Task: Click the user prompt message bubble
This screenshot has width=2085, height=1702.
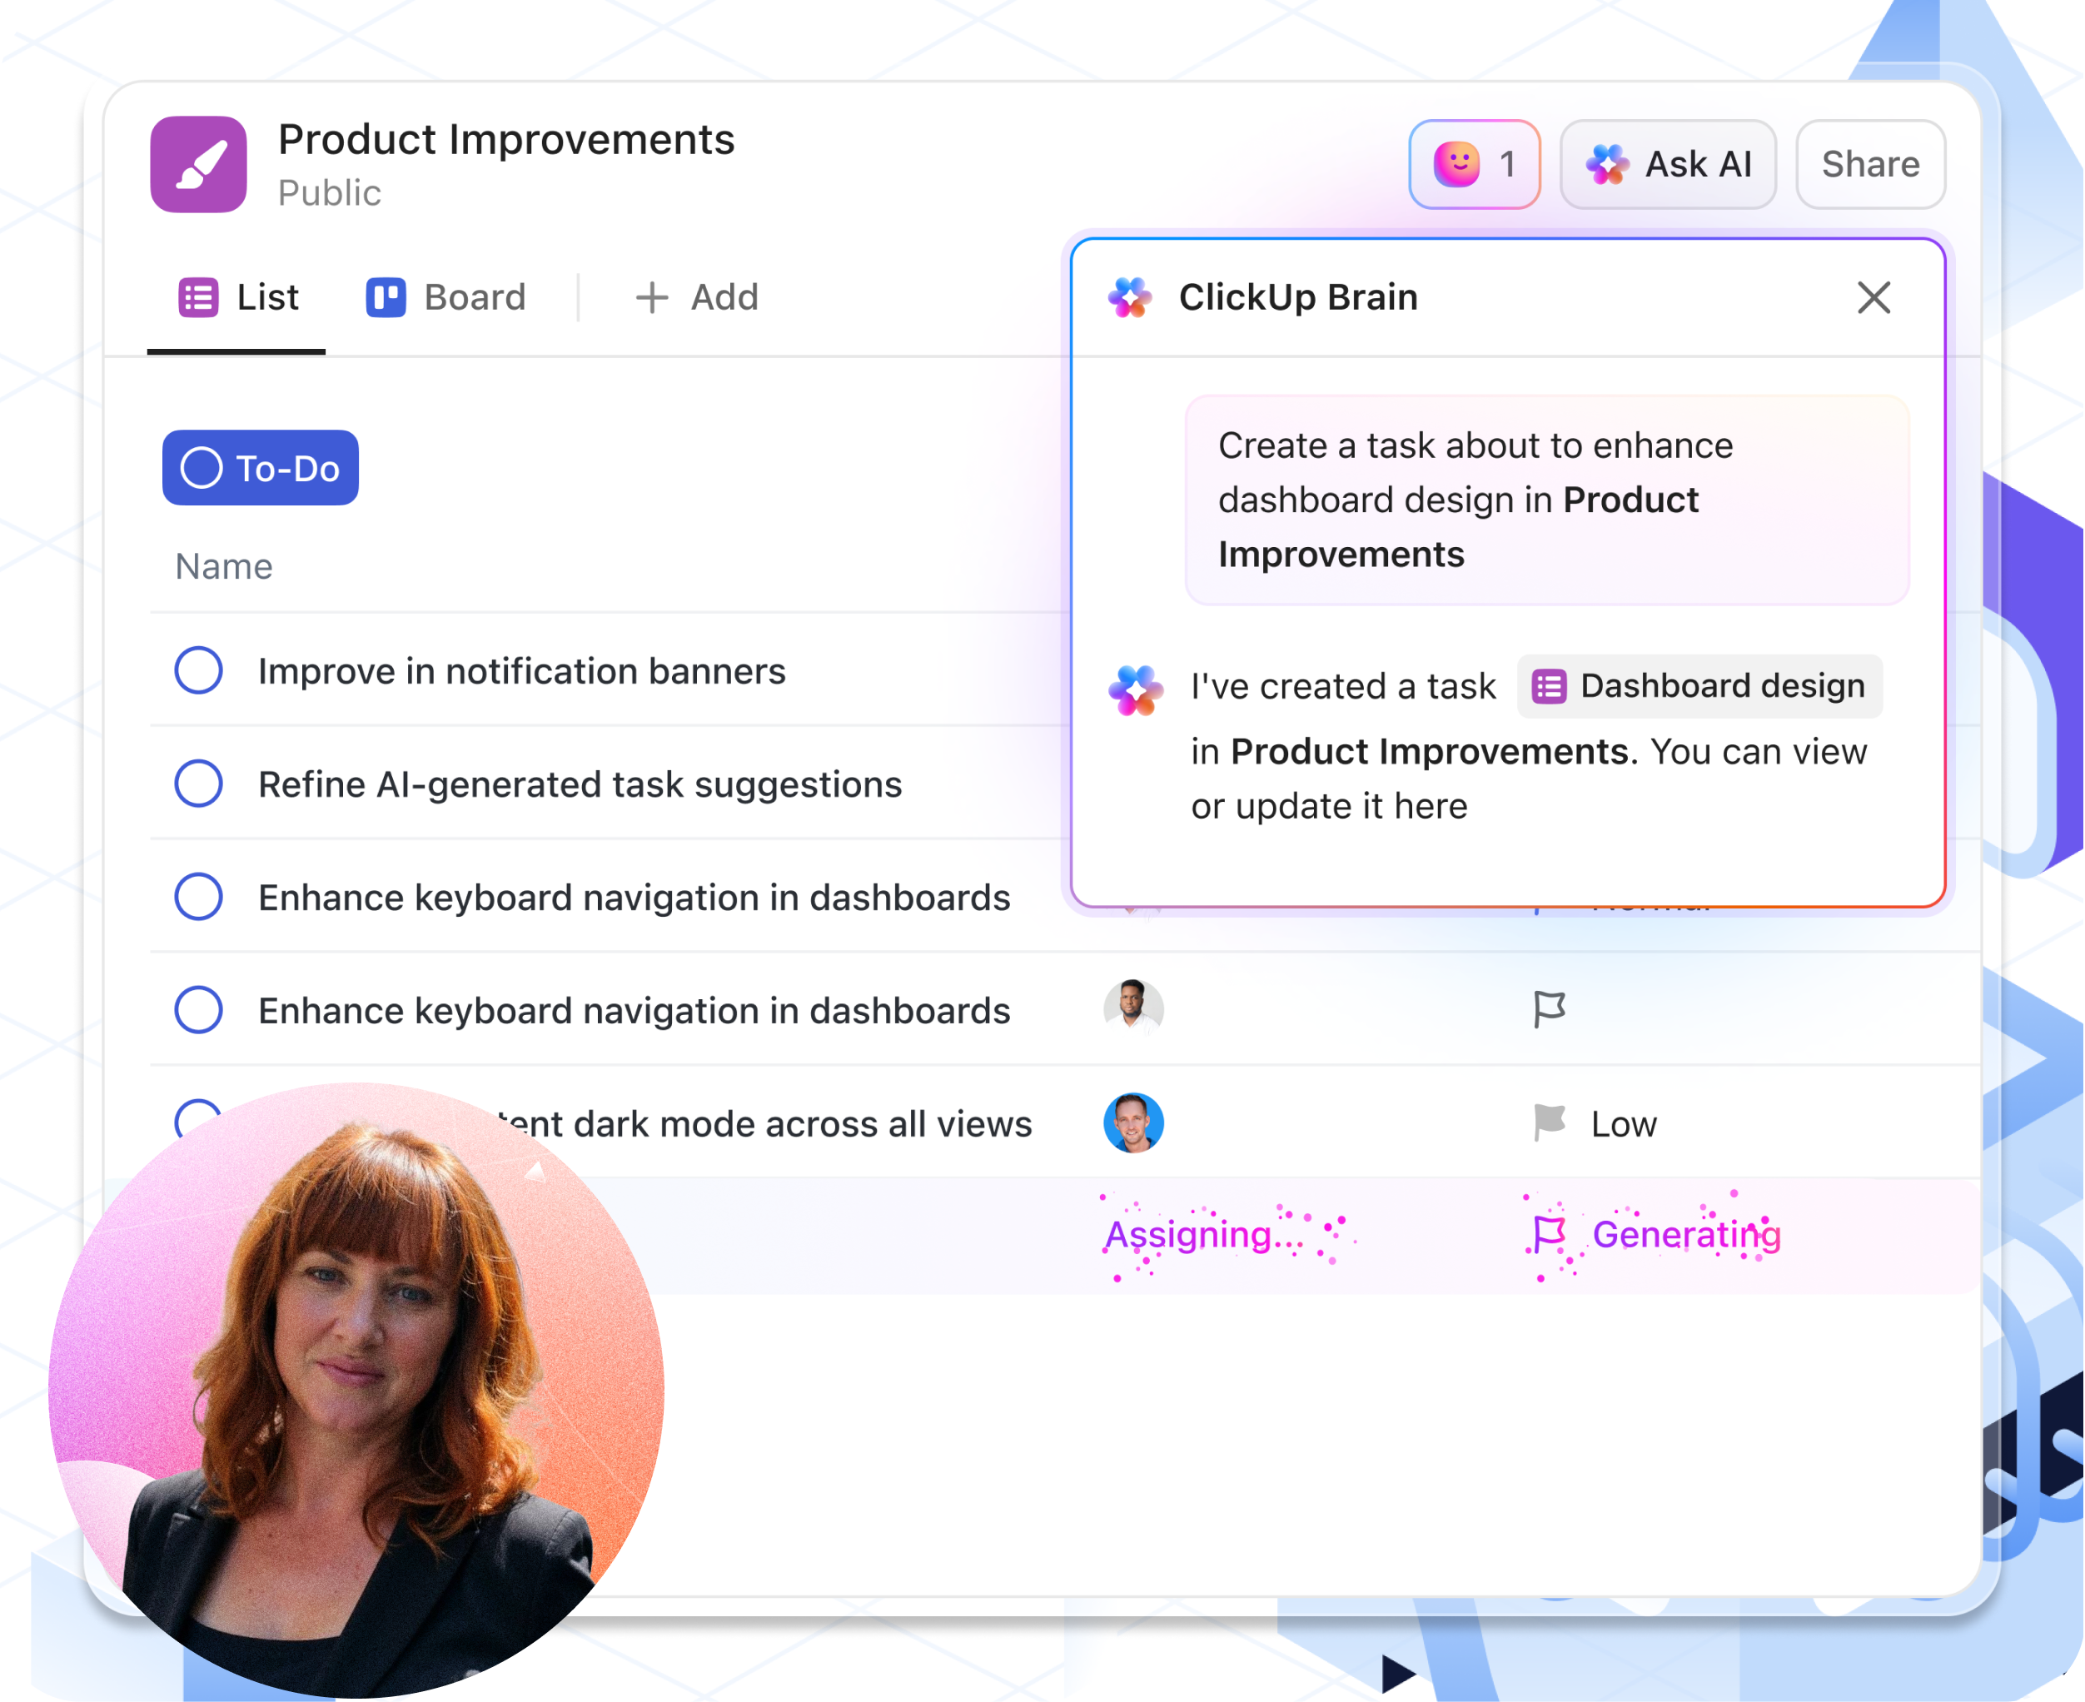Action: (1547, 500)
